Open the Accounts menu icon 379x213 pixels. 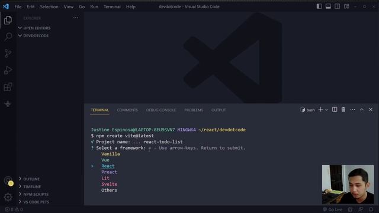(8, 180)
